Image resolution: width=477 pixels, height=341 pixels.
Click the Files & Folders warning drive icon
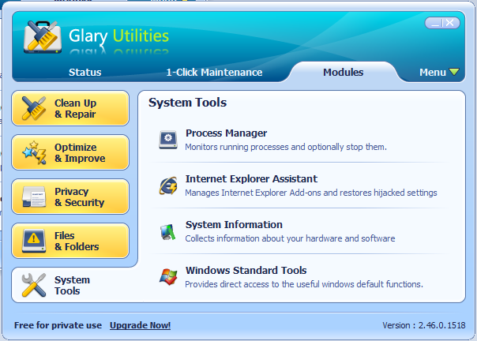point(34,241)
